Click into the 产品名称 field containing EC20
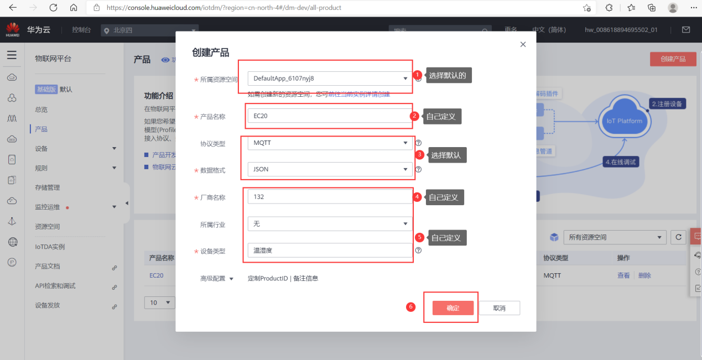The width and height of the screenshot is (702, 360). tap(330, 116)
